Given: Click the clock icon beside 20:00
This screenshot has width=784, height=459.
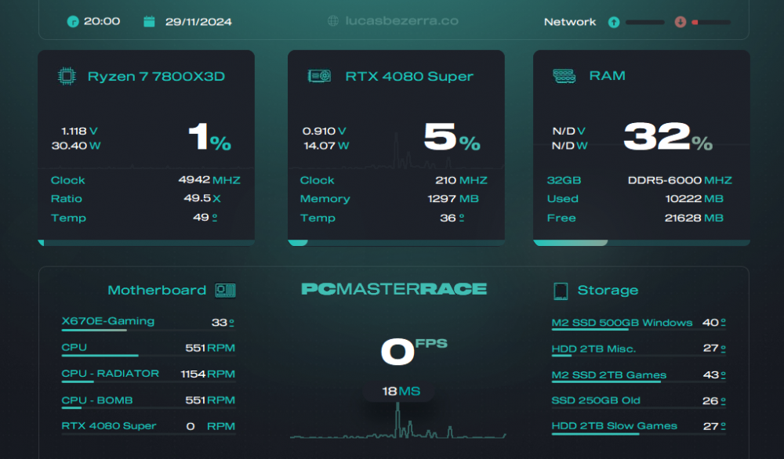Looking at the screenshot, I should [73, 22].
